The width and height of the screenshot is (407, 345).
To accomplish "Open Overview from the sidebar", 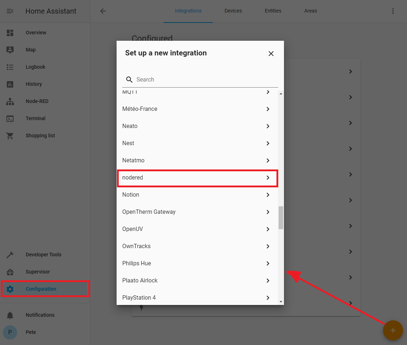I will click(x=45, y=33).
